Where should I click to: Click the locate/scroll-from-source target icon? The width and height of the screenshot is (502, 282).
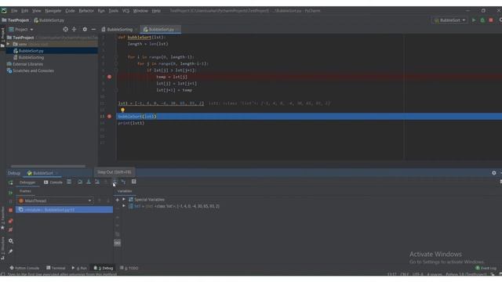(x=66, y=29)
